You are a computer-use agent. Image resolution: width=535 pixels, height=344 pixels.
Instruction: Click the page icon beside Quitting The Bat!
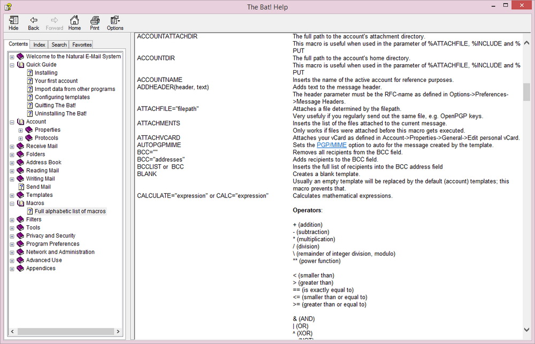[30, 105]
